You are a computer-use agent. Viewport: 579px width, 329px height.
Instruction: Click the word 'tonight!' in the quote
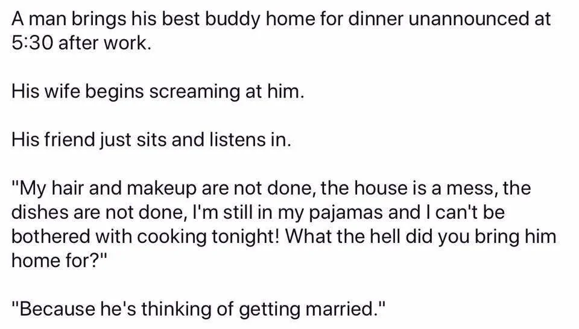(245, 237)
